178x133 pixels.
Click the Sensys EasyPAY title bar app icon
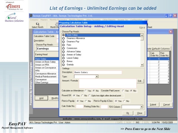[x=31, y=16]
